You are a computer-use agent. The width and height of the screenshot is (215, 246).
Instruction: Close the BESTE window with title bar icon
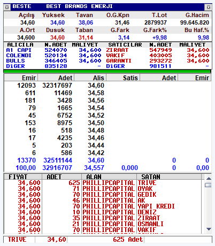coord(208,7)
